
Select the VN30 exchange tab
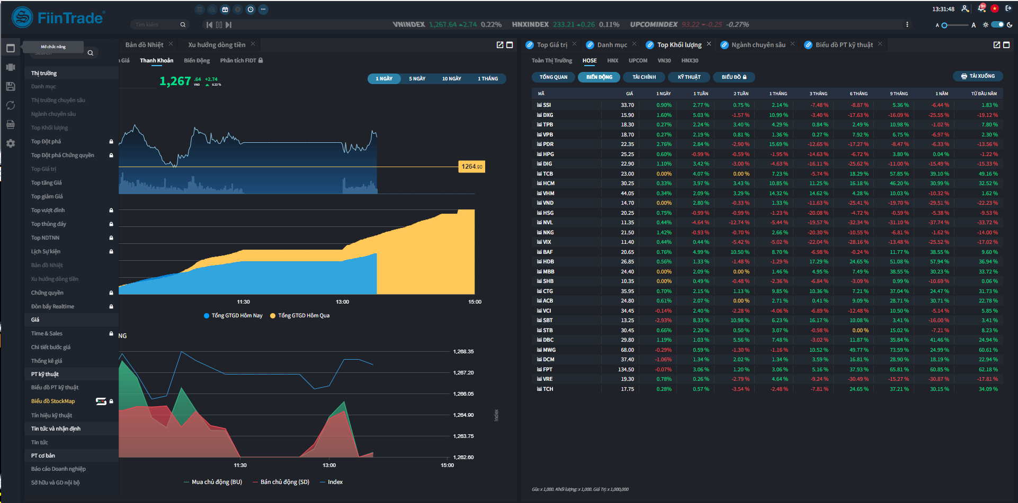click(x=664, y=61)
